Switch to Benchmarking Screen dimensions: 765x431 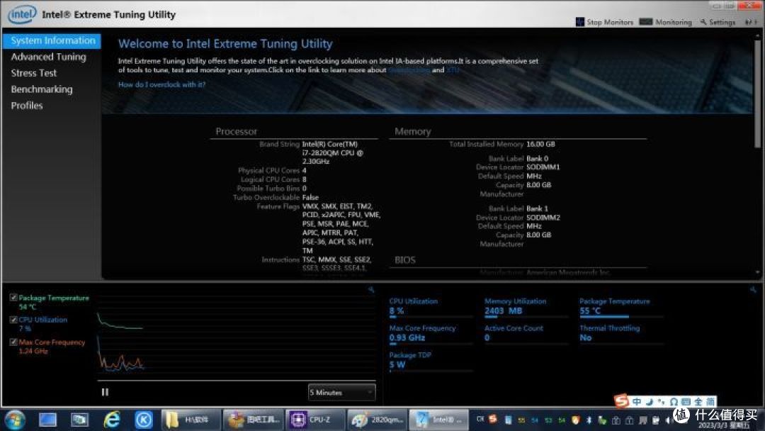click(42, 89)
